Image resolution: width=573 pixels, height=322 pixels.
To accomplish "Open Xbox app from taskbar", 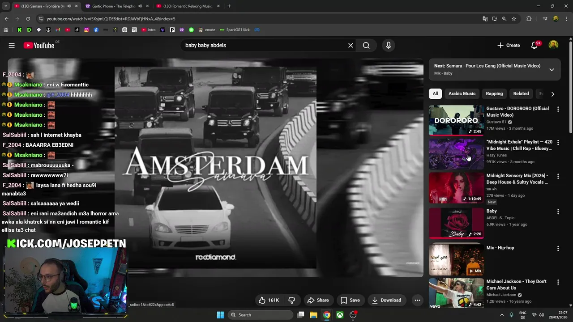I will tap(340, 315).
